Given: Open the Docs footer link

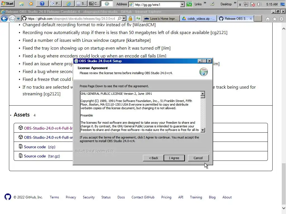Looking at the screenshot, I should click(x=121, y=197).
